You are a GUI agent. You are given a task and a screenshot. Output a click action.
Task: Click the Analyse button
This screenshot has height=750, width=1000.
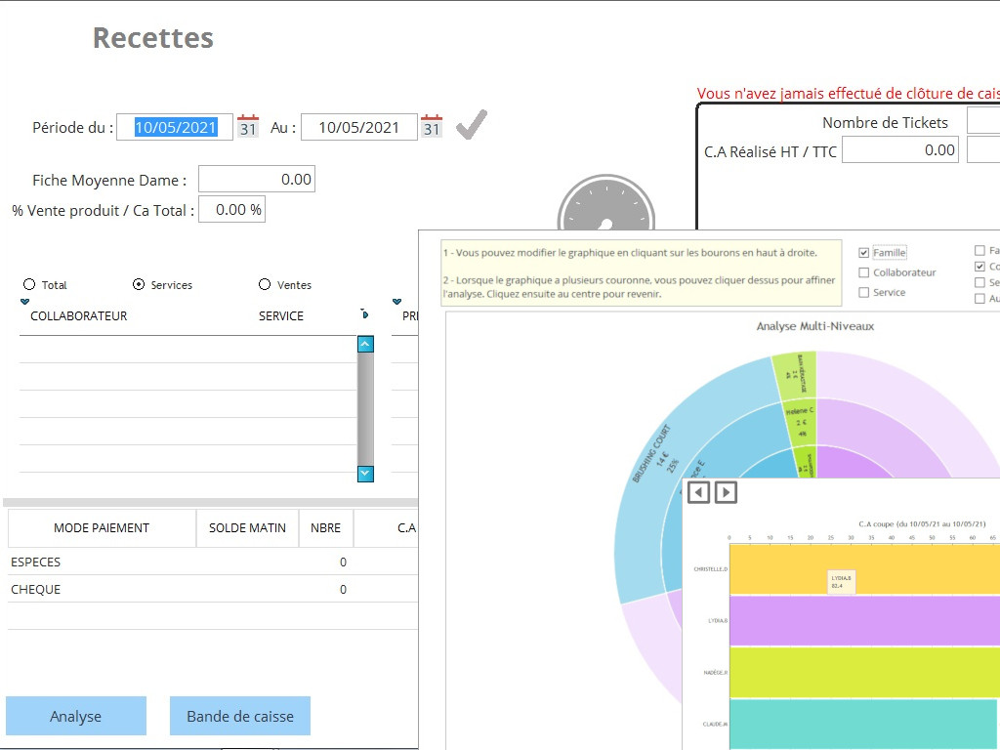[x=76, y=716]
